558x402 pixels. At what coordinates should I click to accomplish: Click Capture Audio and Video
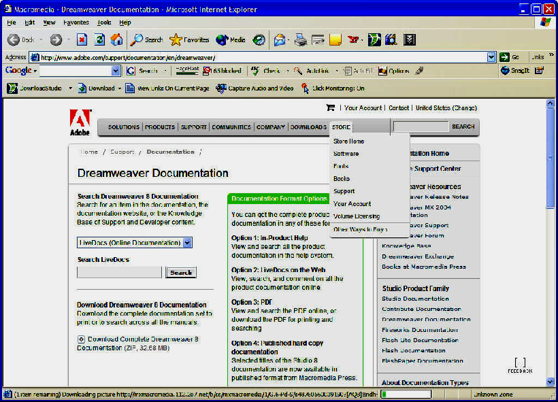point(255,88)
